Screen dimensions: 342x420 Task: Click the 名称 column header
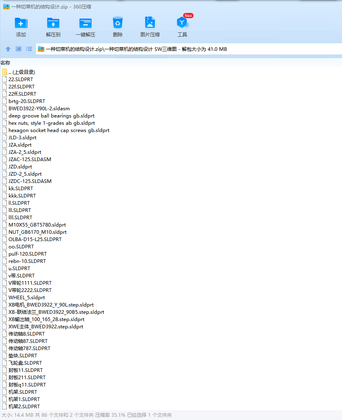coord(5,63)
